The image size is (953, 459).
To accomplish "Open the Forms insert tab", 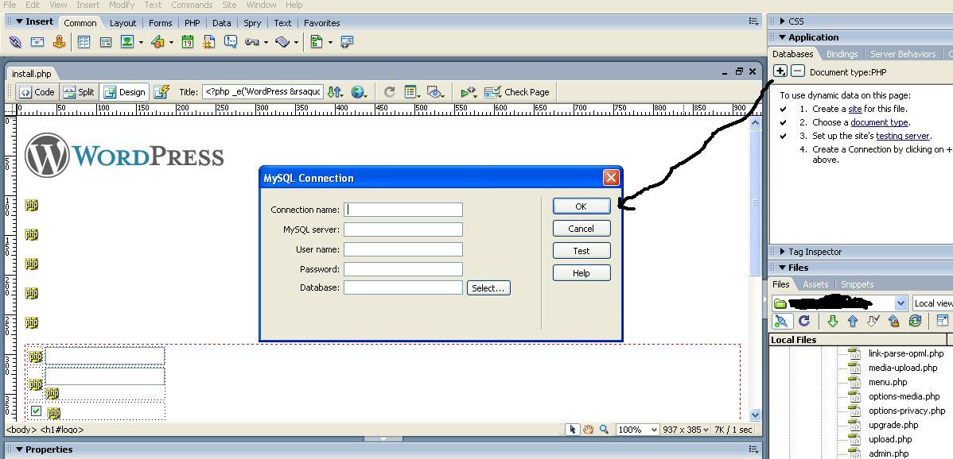I will (161, 23).
